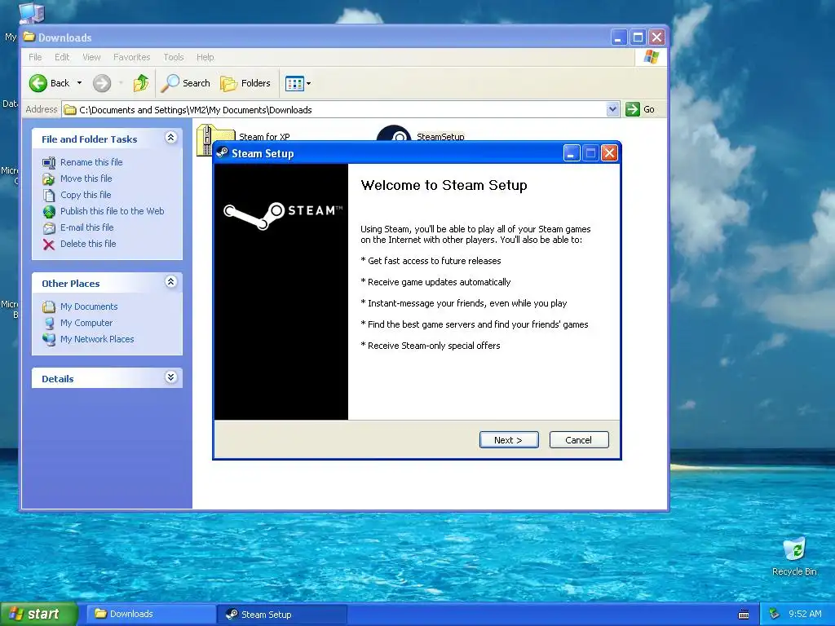Click Publish this file to the Web
The height and width of the screenshot is (626, 835).
pyautogui.click(x=112, y=211)
